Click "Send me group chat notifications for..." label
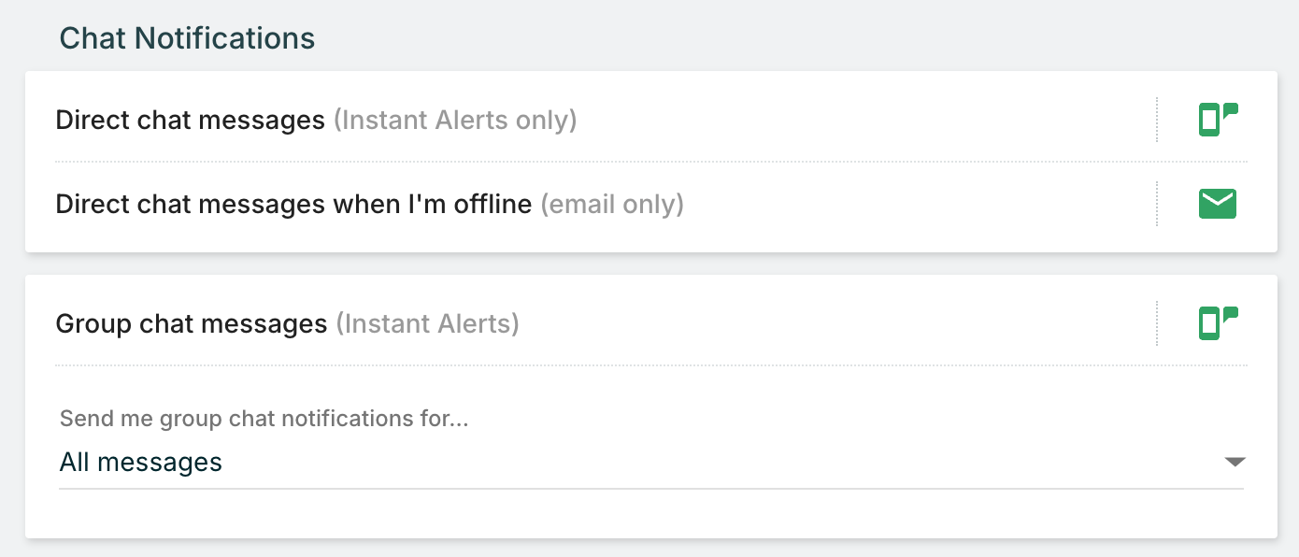This screenshot has height=557, width=1299. [x=264, y=418]
